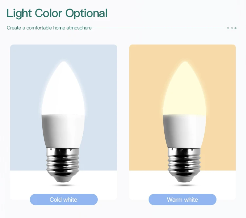Click the Warm white label button
Image resolution: width=246 pixels, height=218 pixels.
click(x=182, y=199)
